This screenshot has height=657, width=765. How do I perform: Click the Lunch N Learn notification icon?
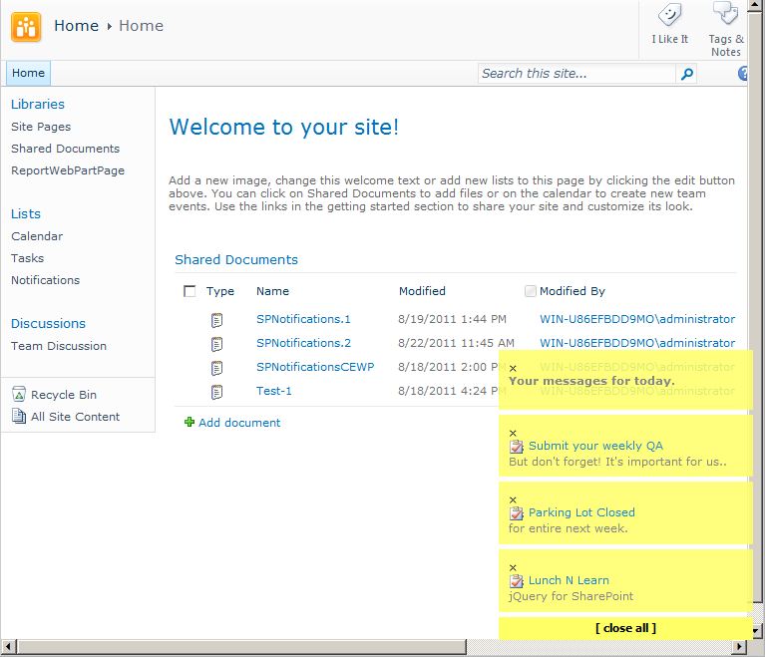pyautogui.click(x=517, y=580)
